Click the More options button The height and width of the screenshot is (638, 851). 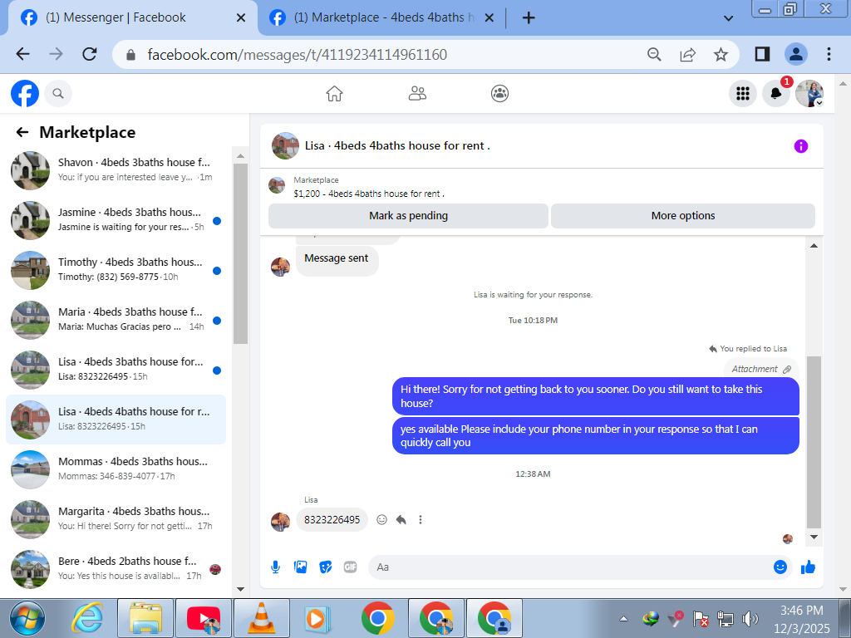click(683, 216)
